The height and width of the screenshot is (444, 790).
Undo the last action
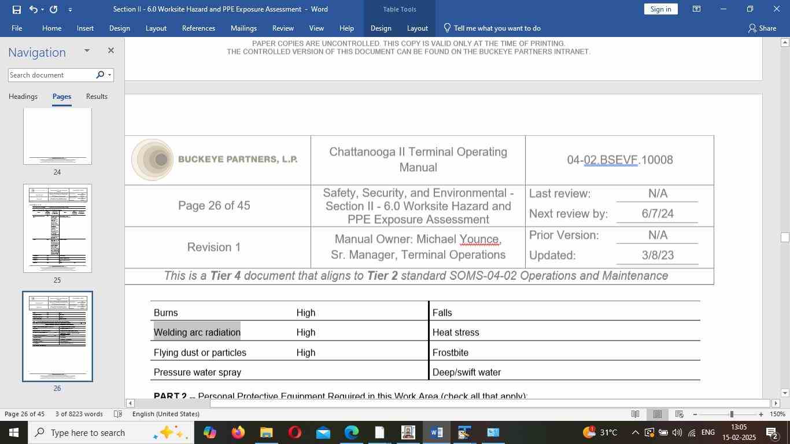point(33,9)
